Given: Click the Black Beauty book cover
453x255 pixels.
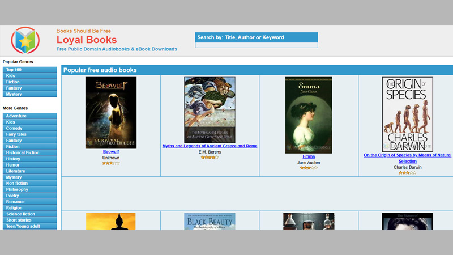Looking at the screenshot, I should pos(210,222).
